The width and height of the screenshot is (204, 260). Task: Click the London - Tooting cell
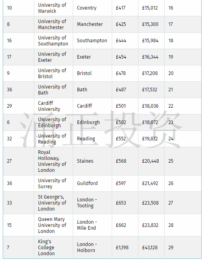92,203
